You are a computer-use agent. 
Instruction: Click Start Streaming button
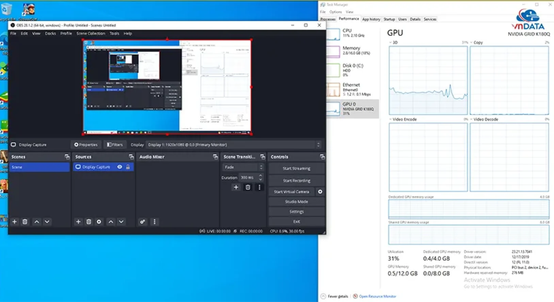(296, 168)
